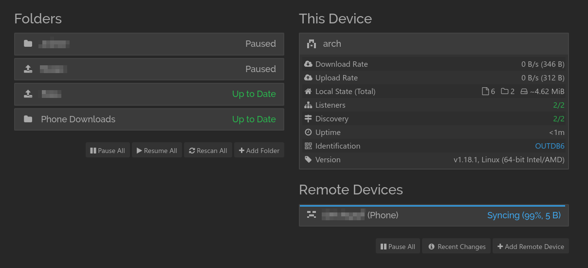Click the Uptime value <1m
Screen dimensions: 588x268
(557, 133)
